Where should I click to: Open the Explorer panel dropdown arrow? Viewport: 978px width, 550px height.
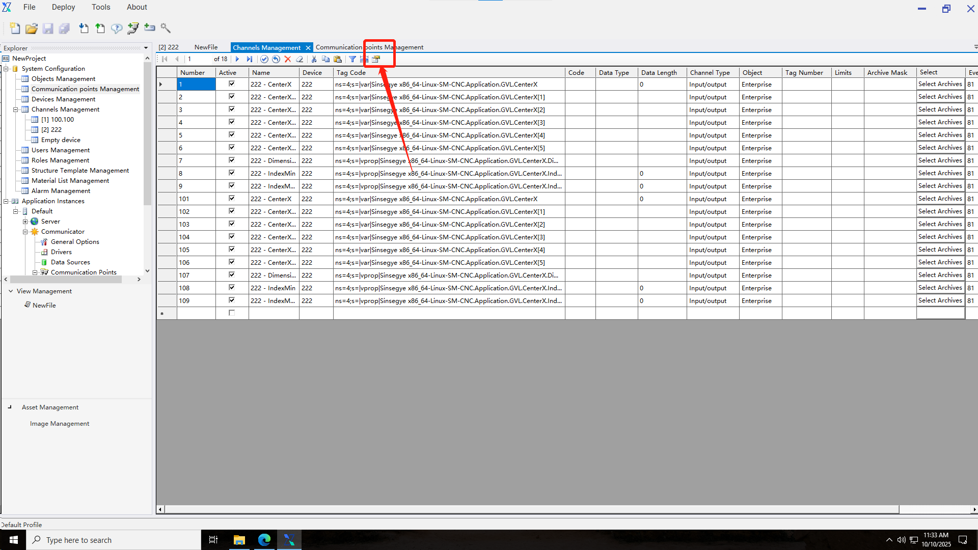[x=146, y=48]
